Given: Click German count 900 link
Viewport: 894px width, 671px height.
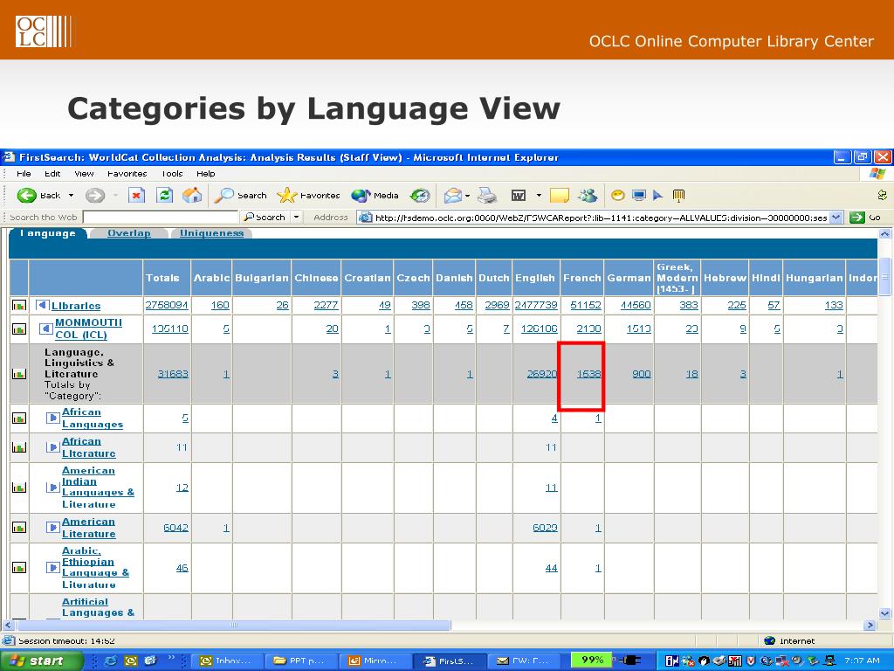Looking at the screenshot, I should [642, 374].
